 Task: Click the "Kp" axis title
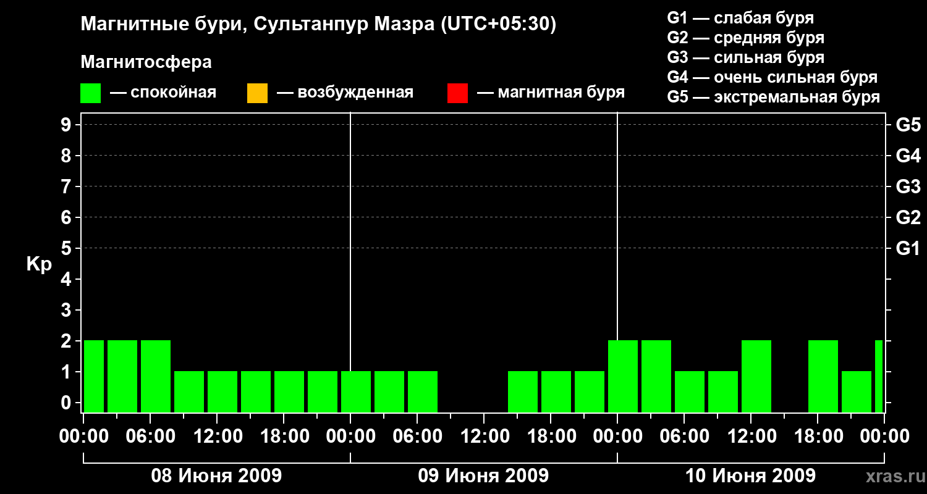(x=39, y=264)
